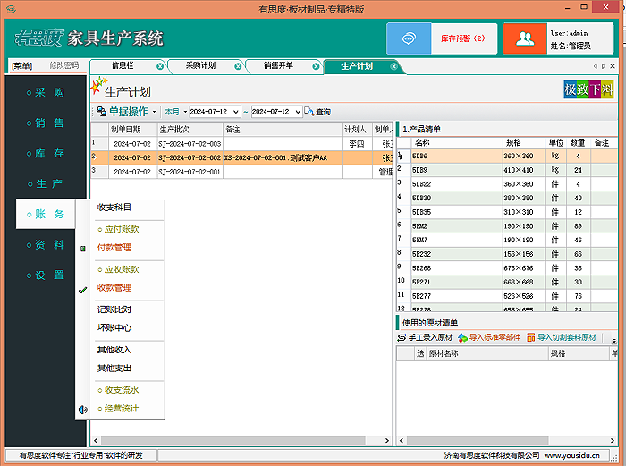Viewport: 626px width, 466px height.
Task: Click the 生产批次 column header
Action: (x=190, y=130)
